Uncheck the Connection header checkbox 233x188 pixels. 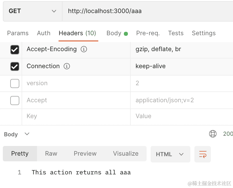15,66
